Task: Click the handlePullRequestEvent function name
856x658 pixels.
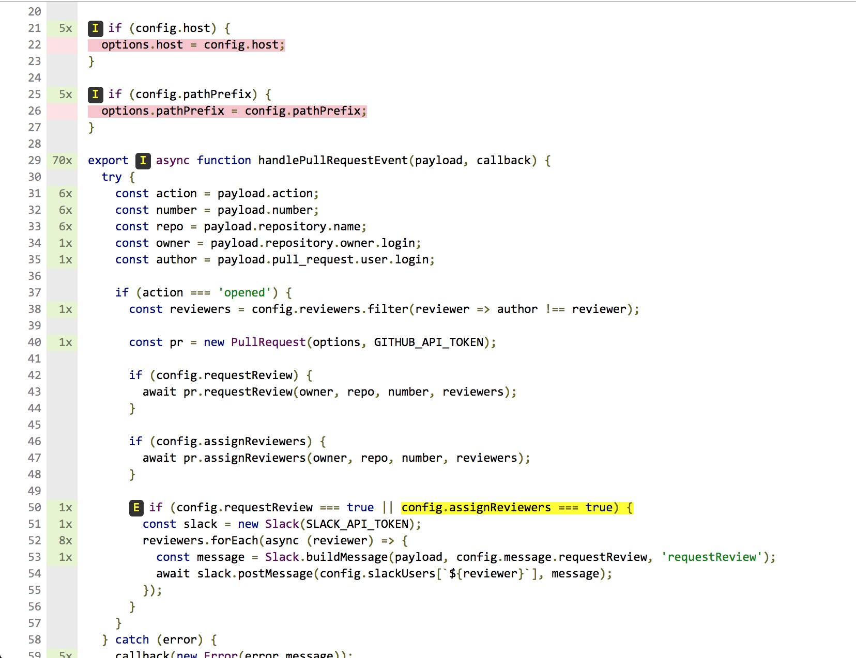Action: pos(333,161)
